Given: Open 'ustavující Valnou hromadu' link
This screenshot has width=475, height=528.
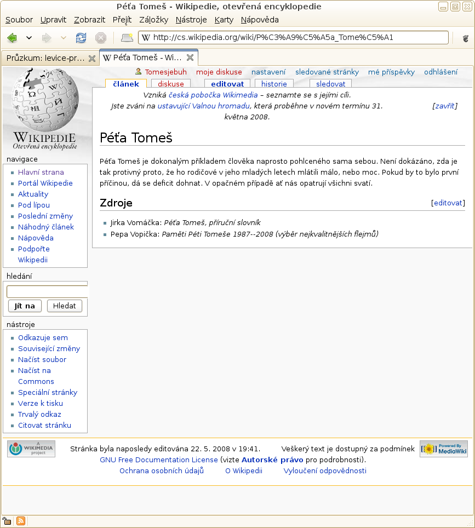Looking at the screenshot, I should 203,106.
